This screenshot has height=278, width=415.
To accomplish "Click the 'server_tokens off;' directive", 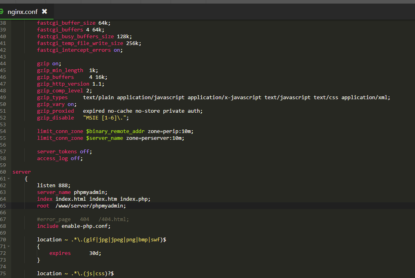I will [64, 152].
